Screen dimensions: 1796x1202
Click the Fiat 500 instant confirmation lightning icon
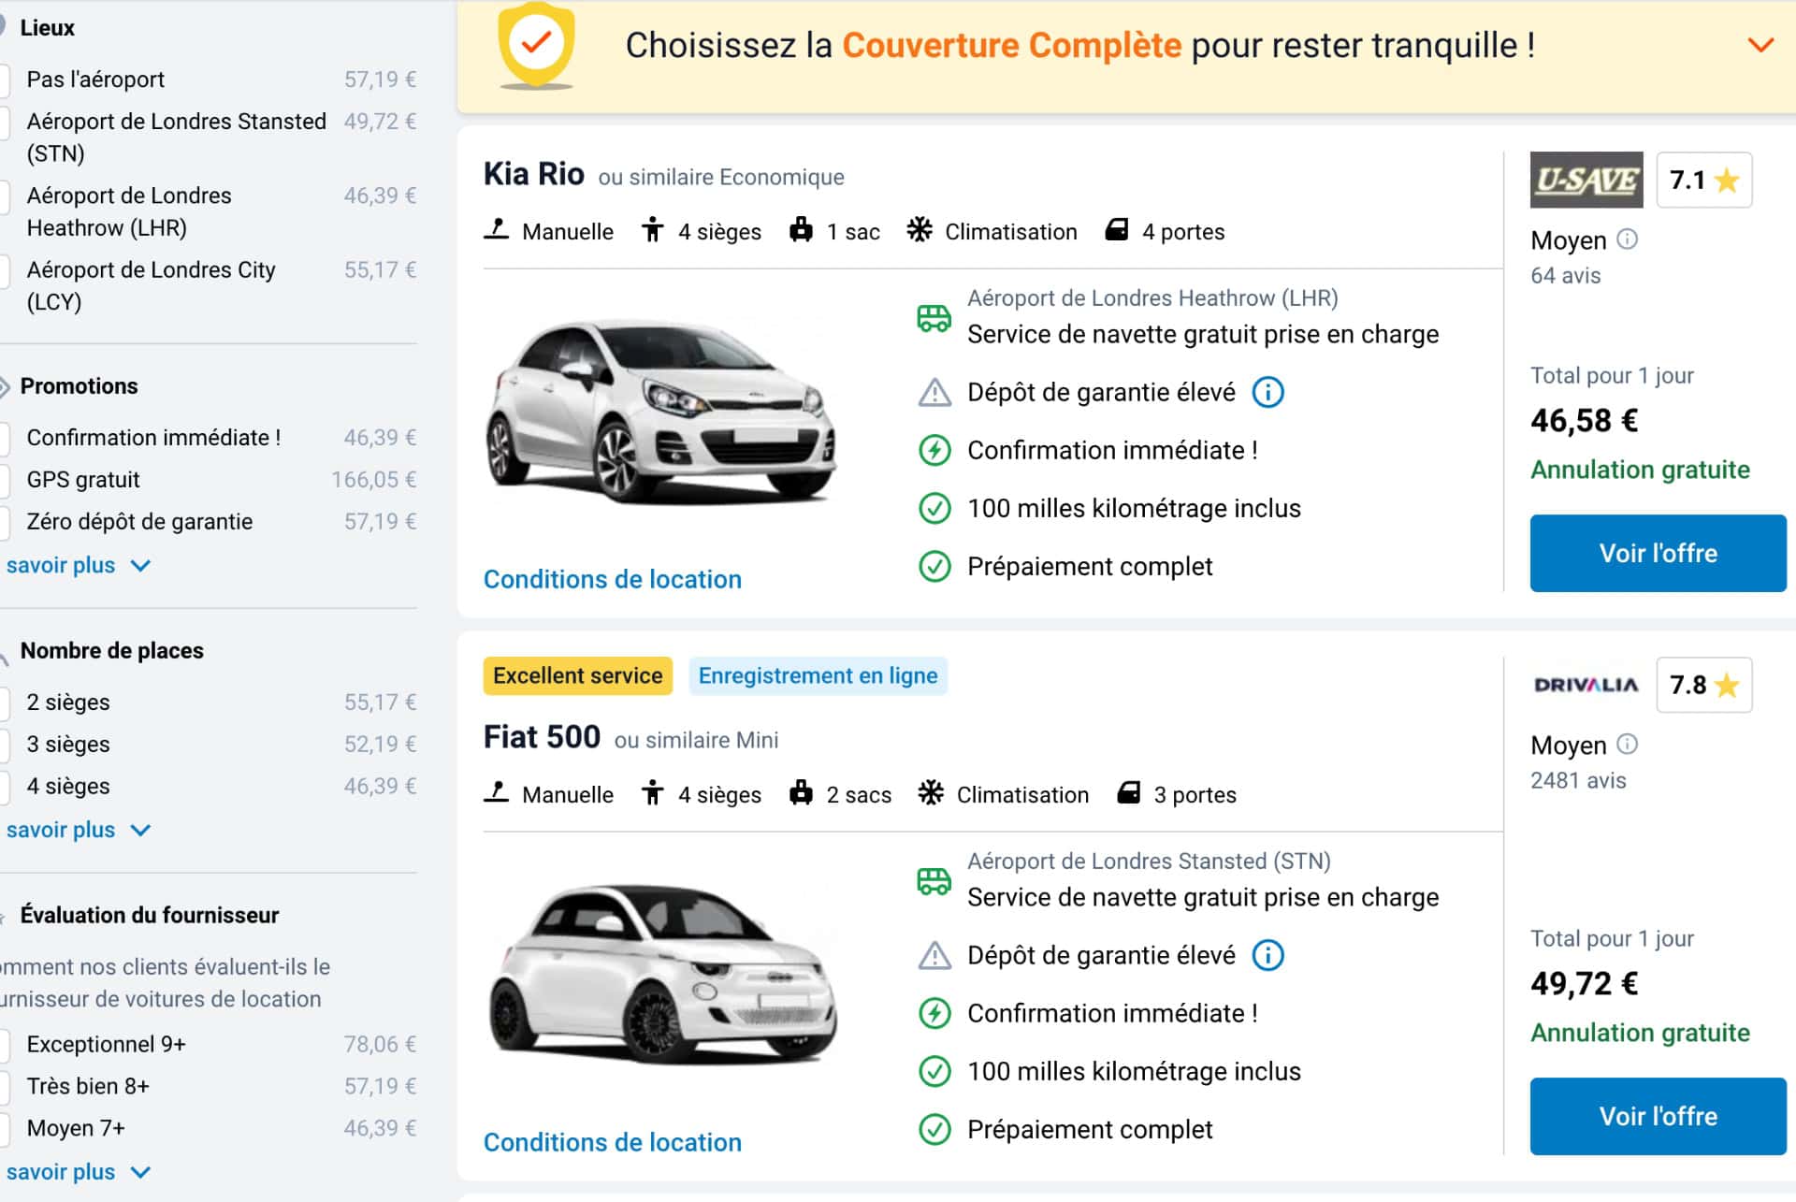coord(934,1013)
